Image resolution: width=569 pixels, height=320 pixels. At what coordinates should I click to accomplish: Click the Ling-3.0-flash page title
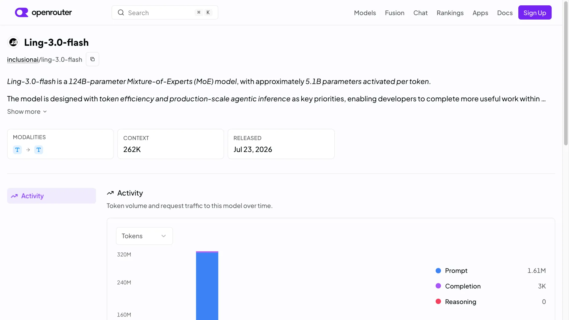click(56, 42)
